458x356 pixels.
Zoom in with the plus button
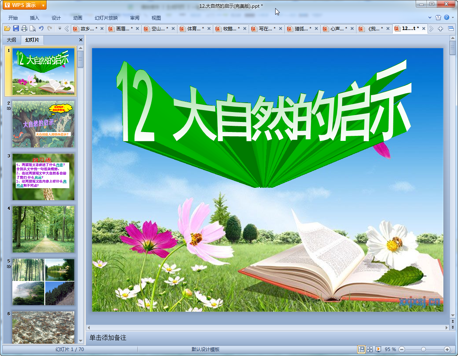click(x=447, y=349)
